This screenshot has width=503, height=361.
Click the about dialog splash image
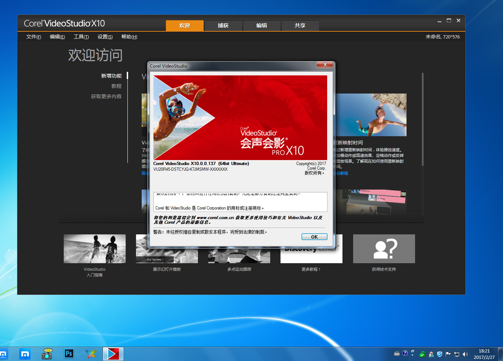click(240, 118)
